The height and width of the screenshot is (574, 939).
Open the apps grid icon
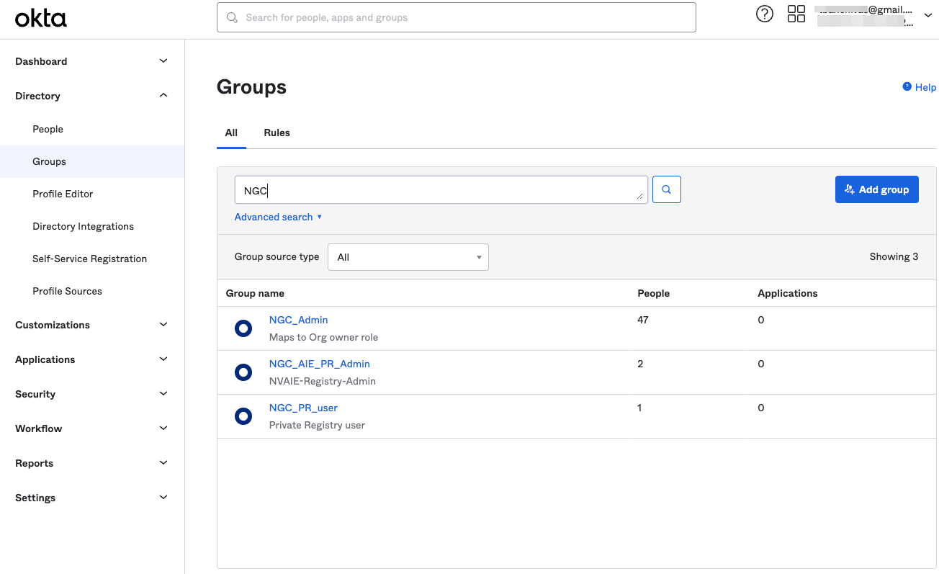coord(796,14)
